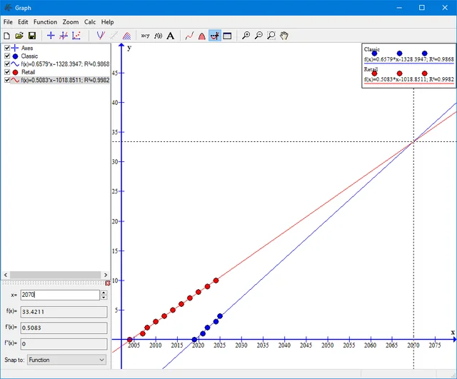457x379 pixels.
Task: Open the Calc menu
Action: coord(90,22)
